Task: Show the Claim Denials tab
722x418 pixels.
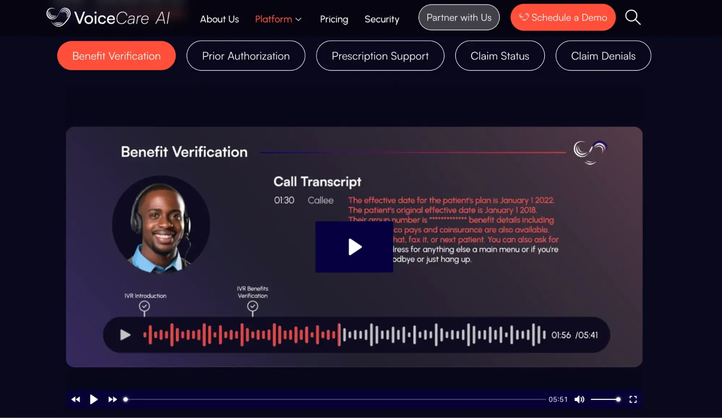Action: [603, 56]
